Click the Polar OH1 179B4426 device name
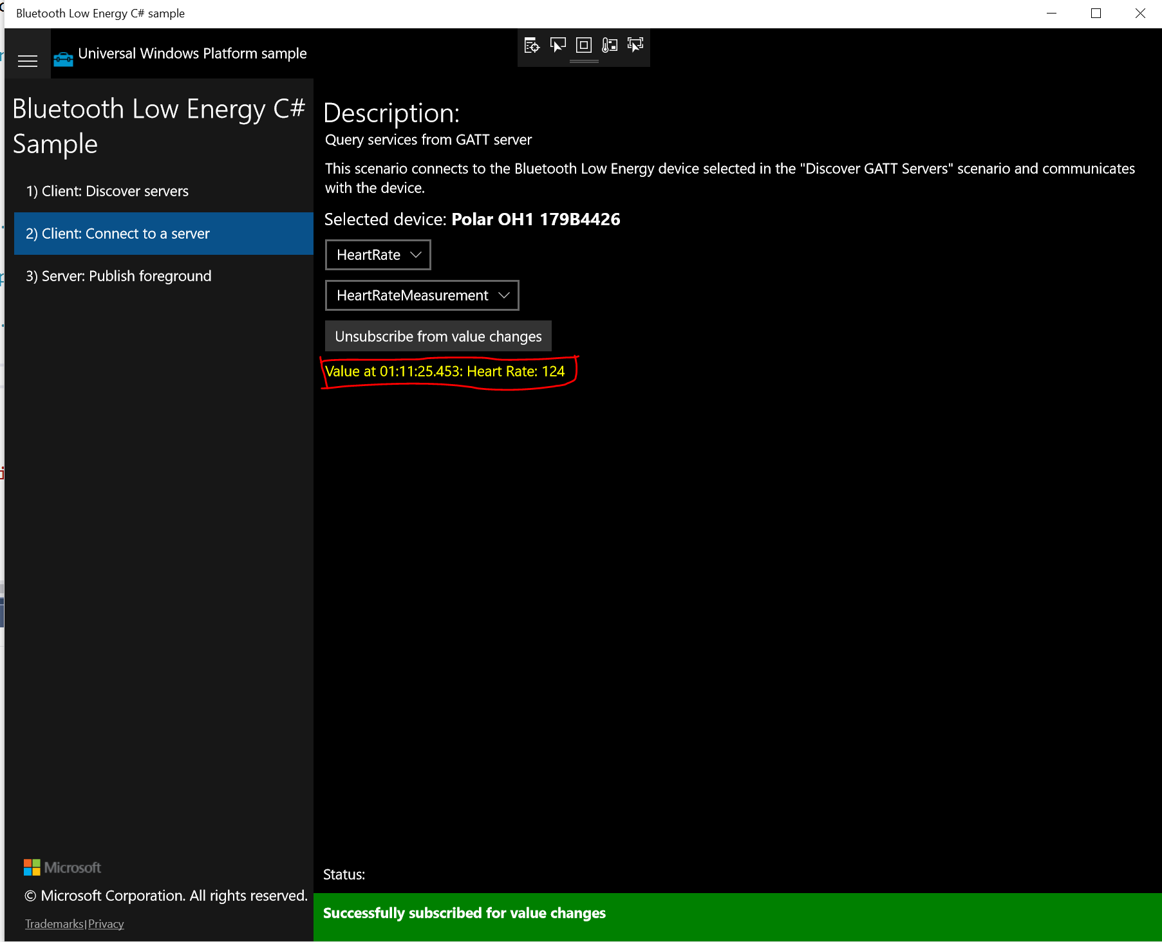 [x=536, y=219]
